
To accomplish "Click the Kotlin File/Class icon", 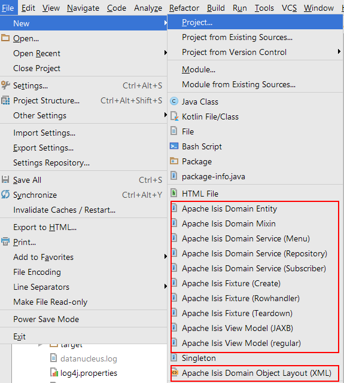I will point(174,117).
